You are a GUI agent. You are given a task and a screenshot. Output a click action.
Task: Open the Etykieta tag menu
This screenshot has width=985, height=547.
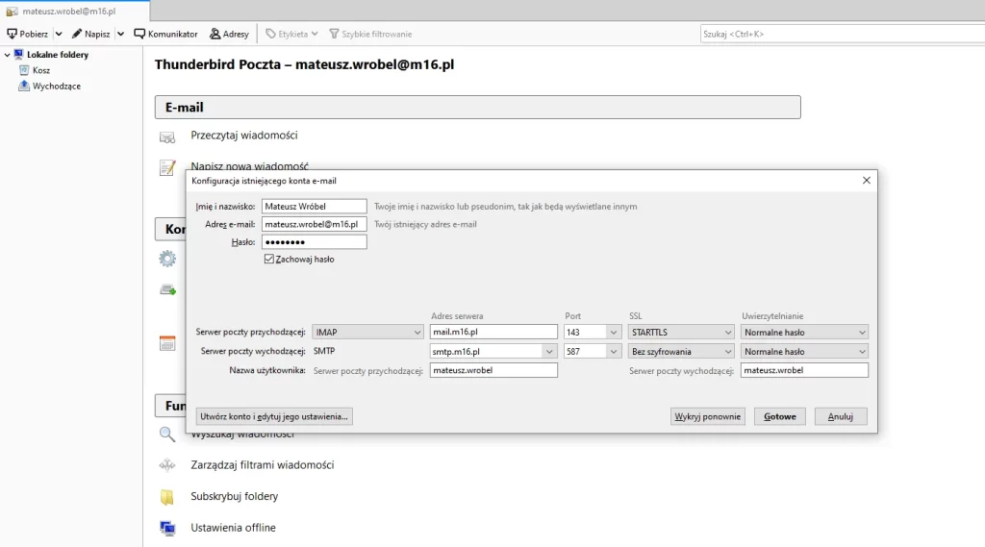tap(287, 34)
